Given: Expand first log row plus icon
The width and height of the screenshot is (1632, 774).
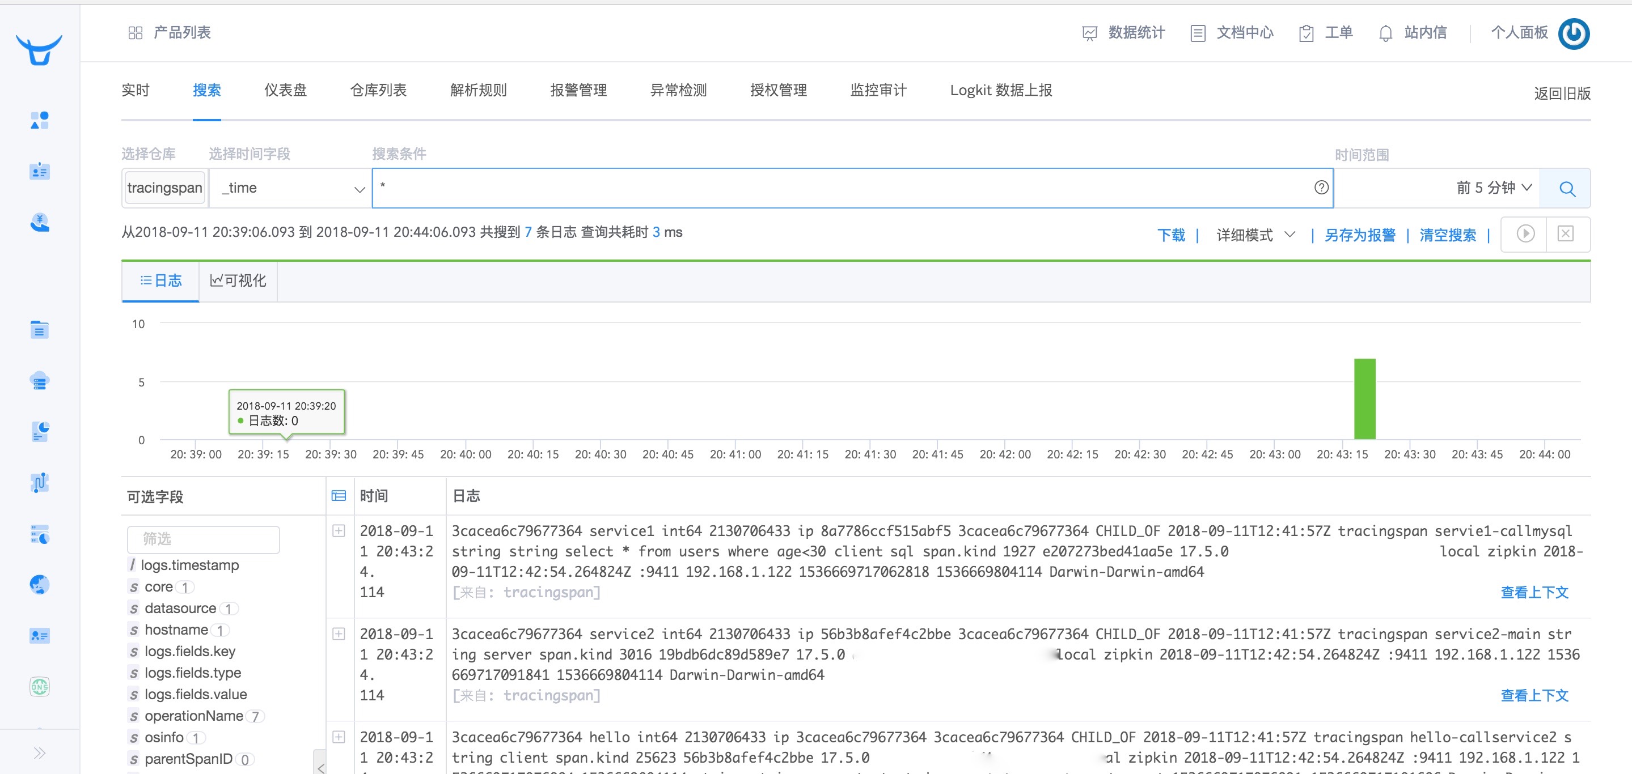Looking at the screenshot, I should point(339,531).
